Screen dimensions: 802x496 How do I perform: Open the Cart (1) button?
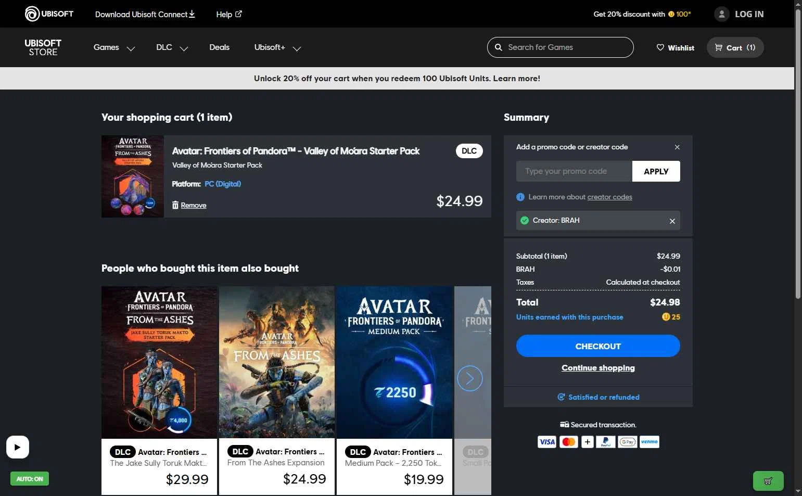pos(735,47)
